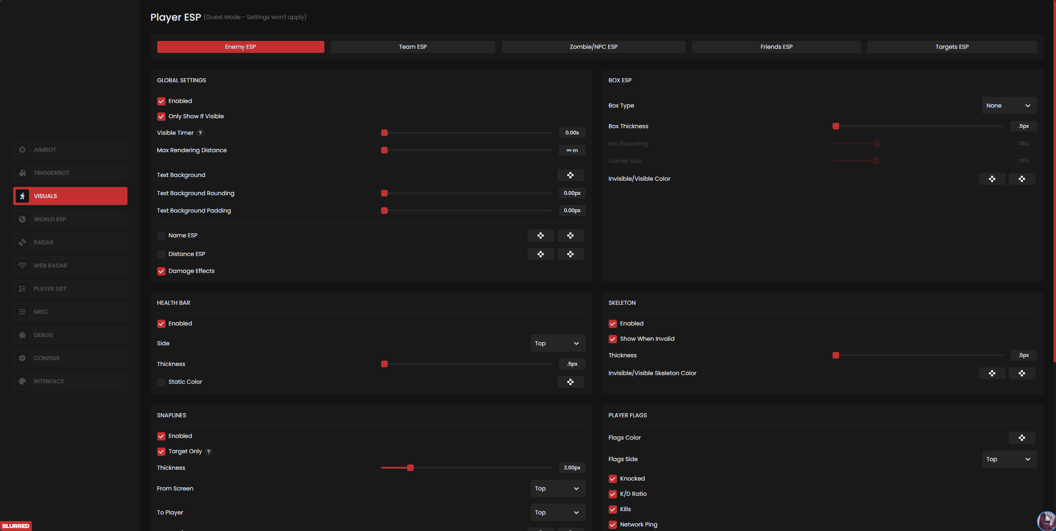Screen dimensions: 1056x531
Task: Select the Interface palette icon
Action: (22, 381)
